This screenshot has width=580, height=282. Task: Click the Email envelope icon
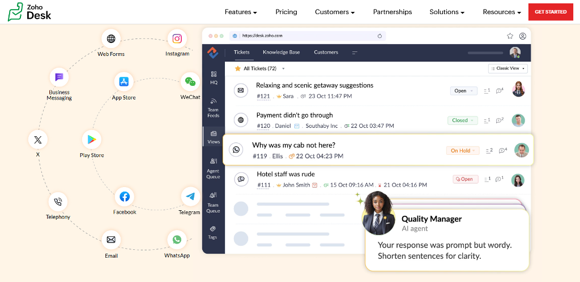pos(111,240)
